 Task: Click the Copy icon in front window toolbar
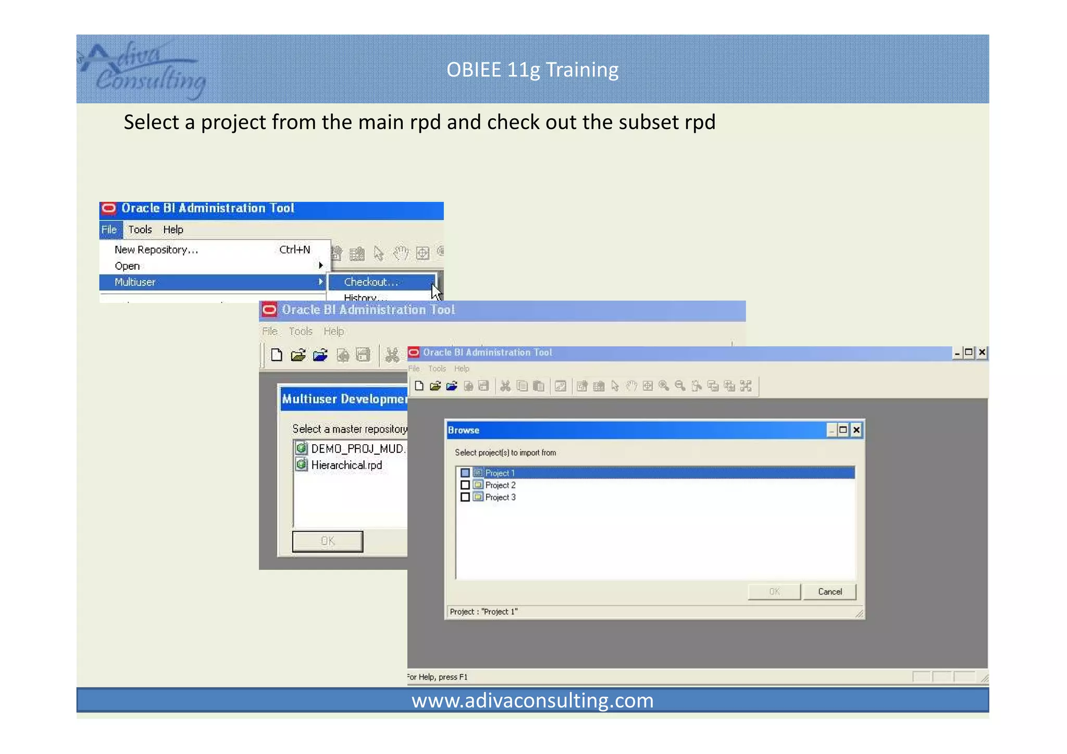pyautogui.click(x=522, y=386)
